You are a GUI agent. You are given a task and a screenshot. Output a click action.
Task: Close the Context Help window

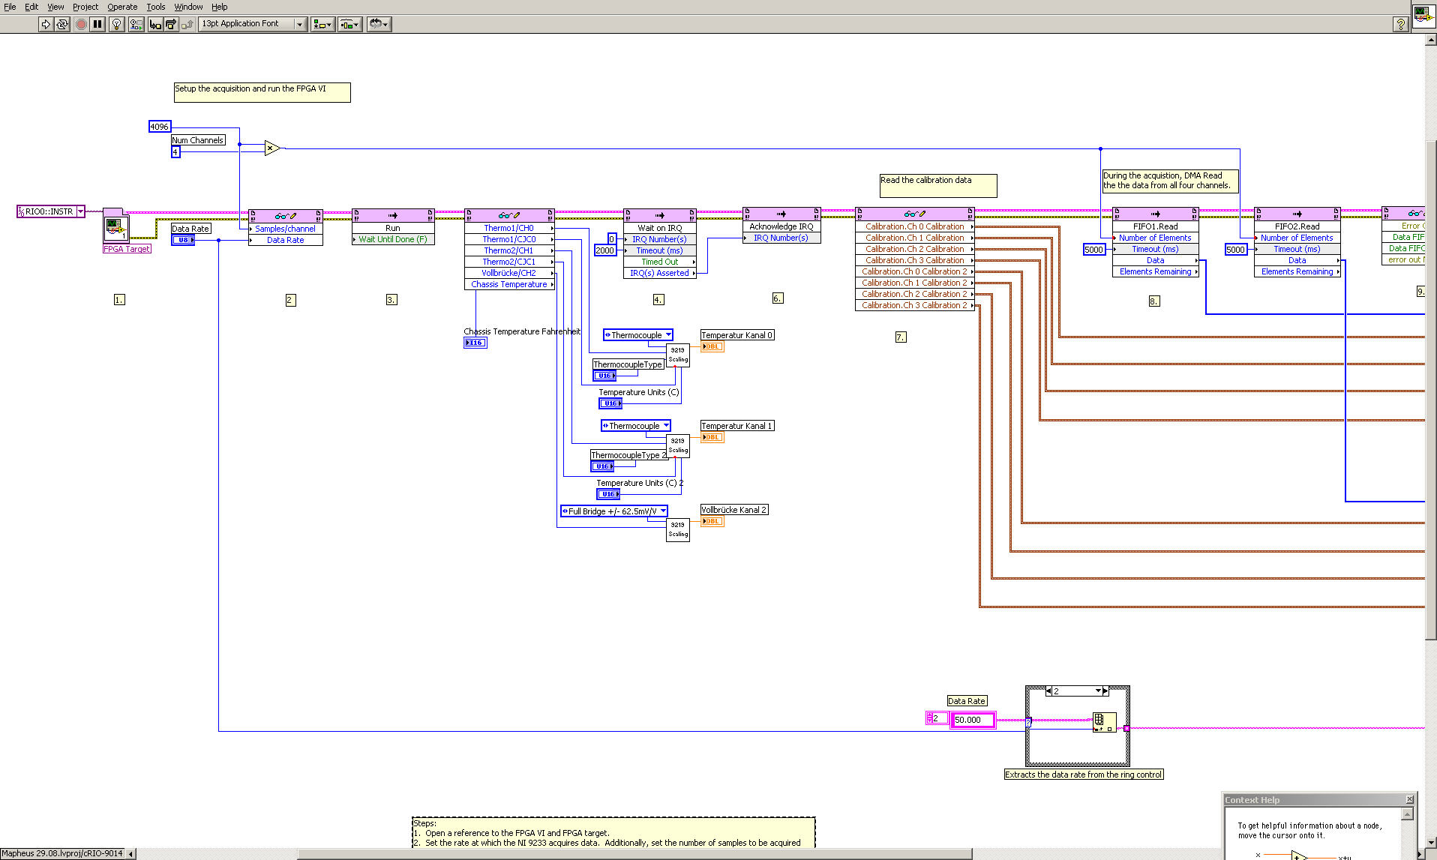(x=1409, y=799)
